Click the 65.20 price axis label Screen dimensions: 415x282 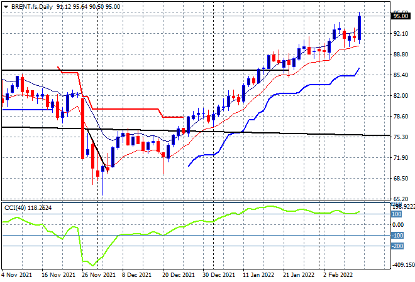click(x=401, y=199)
